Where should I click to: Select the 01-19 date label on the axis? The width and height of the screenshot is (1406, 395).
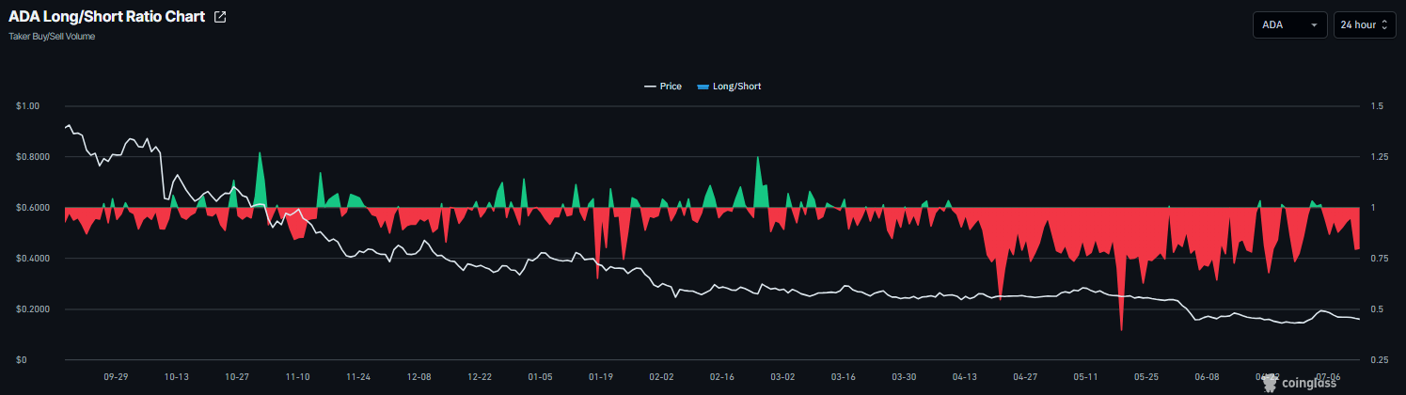(601, 376)
